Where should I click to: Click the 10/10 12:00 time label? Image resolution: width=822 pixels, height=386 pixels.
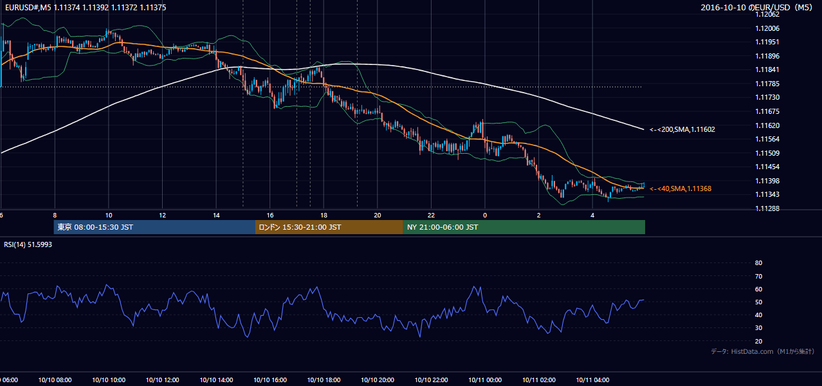tap(162, 380)
